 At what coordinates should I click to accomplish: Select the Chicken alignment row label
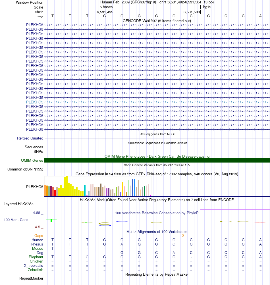point(36,261)
